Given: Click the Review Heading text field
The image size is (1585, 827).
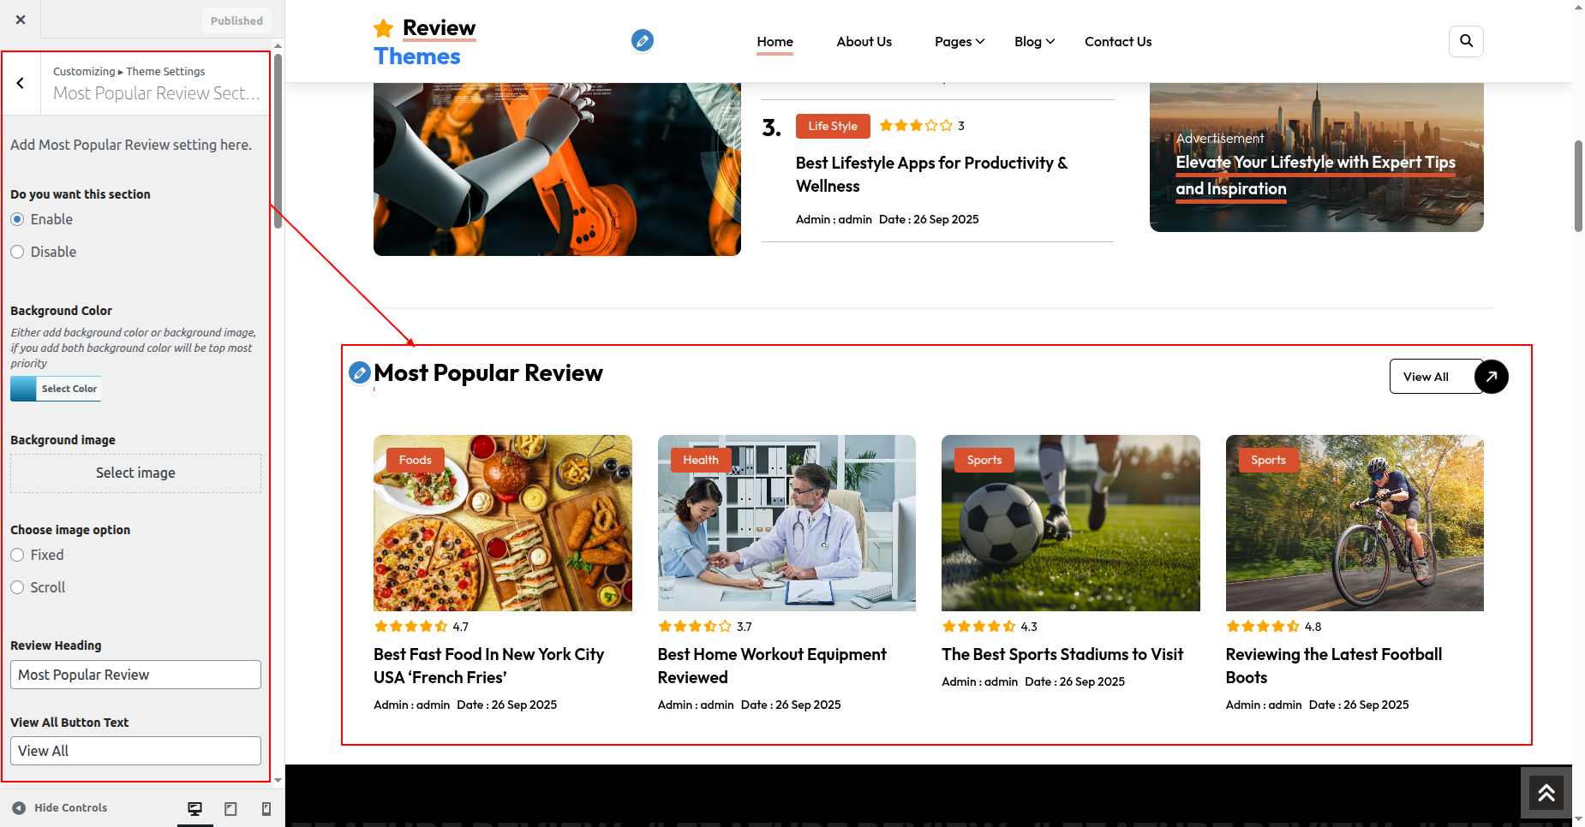Looking at the screenshot, I should click(x=135, y=675).
